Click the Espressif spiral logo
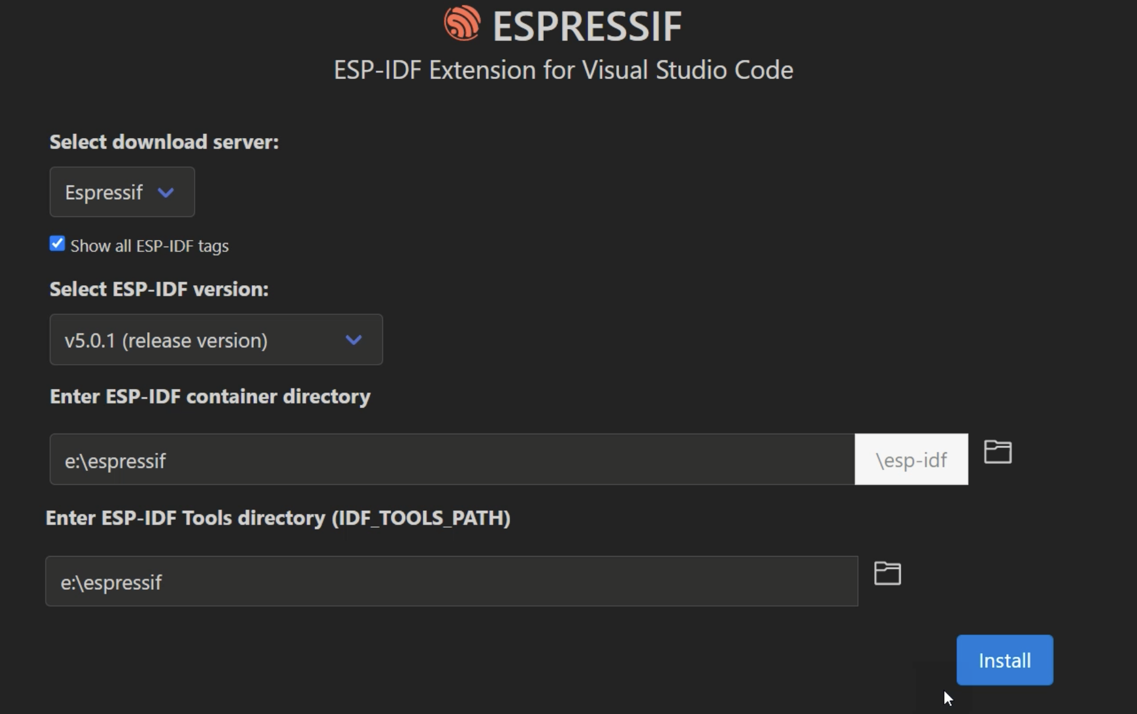The height and width of the screenshot is (714, 1137). coord(461,24)
